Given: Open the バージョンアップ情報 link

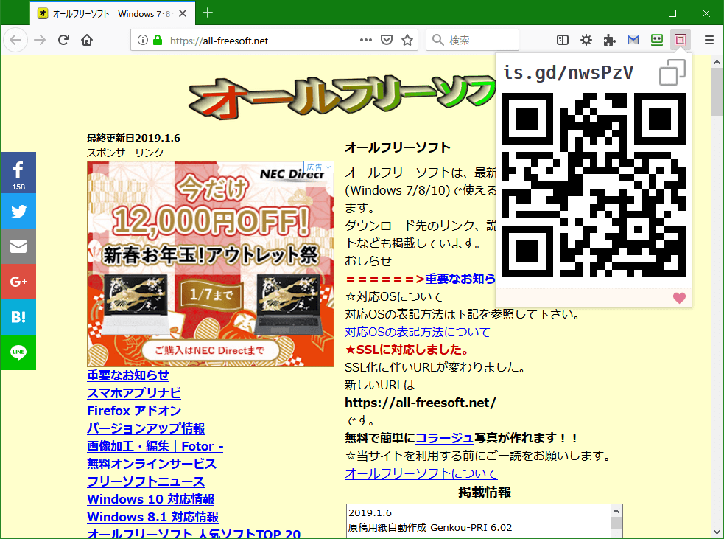Looking at the screenshot, I should coord(146,428).
